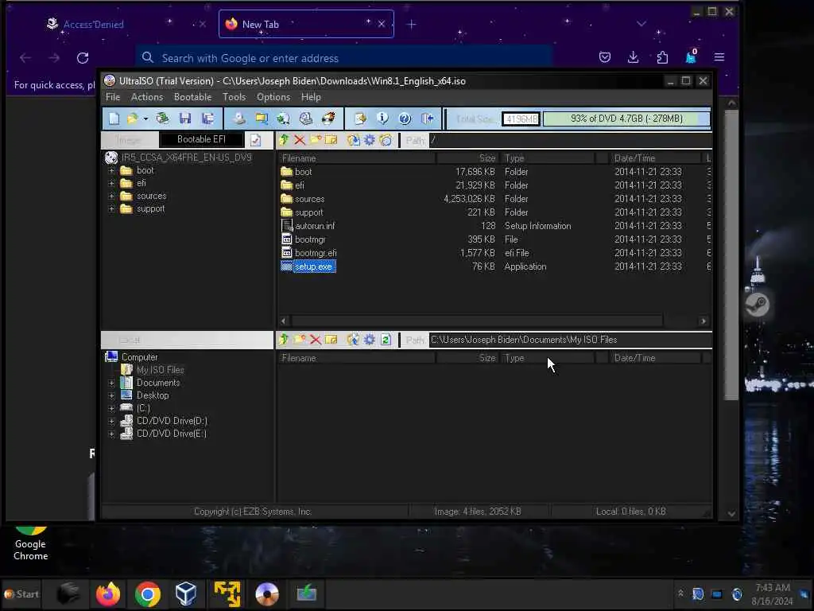
Task: Select setup.exe in the file list
Action: [x=313, y=267]
